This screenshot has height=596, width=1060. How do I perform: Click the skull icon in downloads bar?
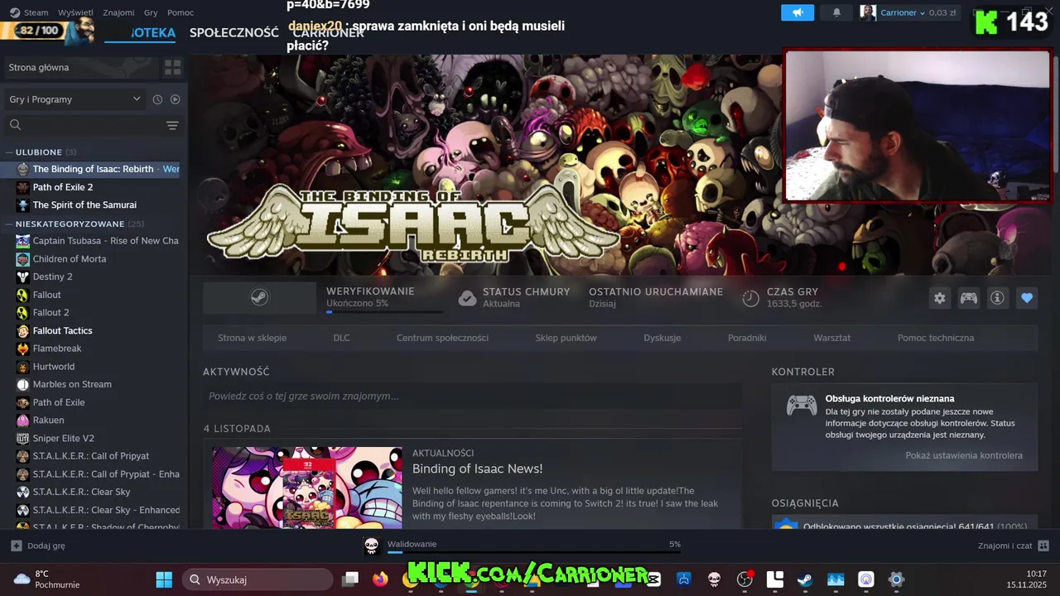pyautogui.click(x=372, y=546)
